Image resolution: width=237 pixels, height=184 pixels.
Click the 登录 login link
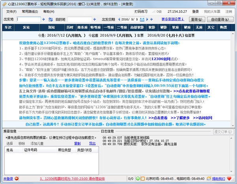coord(196,12)
